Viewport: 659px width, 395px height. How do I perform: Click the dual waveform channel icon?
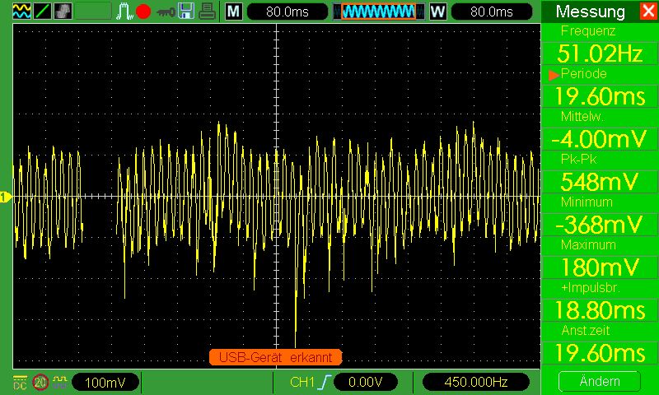[x=22, y=12]
